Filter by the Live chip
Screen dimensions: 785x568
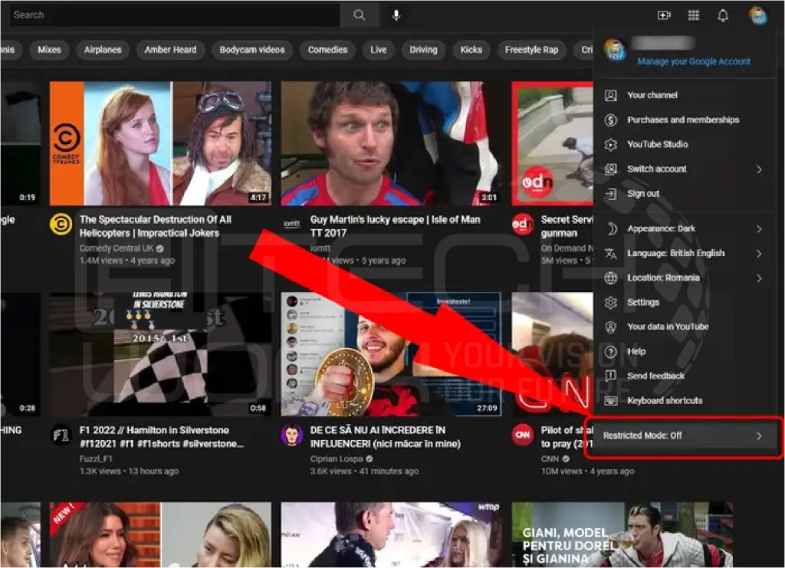pyautogui.click(x=379, y=50)
